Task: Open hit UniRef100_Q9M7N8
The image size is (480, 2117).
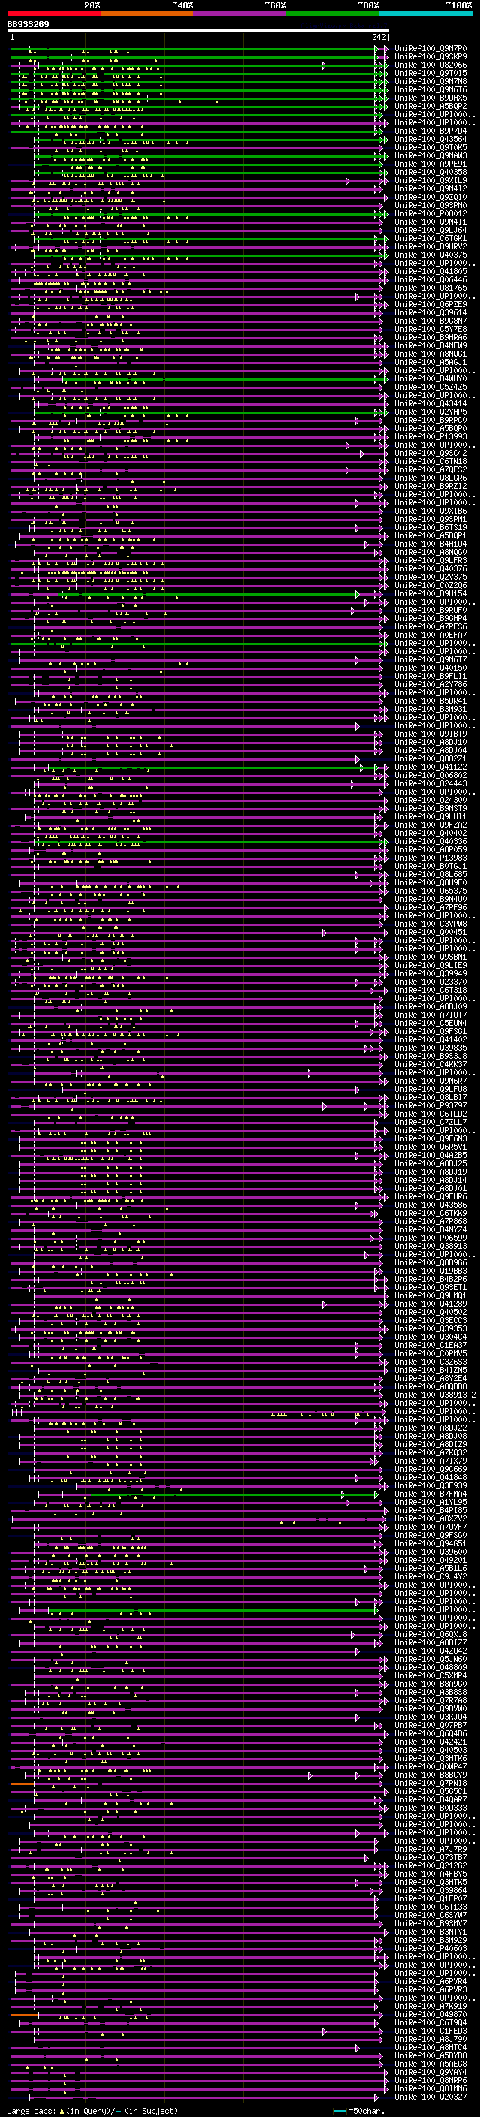Action: 430,81
